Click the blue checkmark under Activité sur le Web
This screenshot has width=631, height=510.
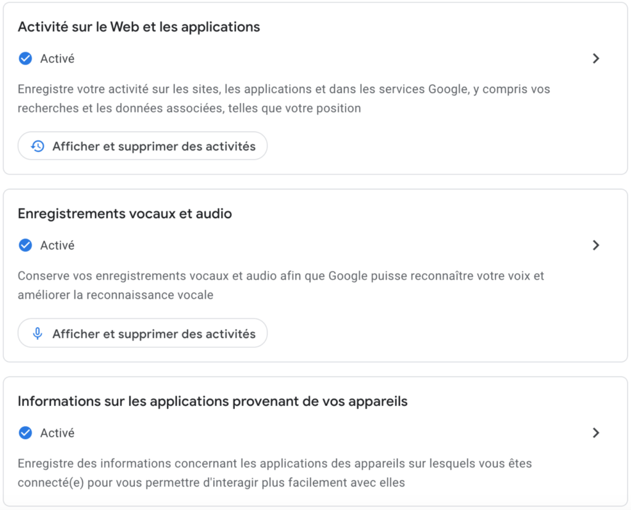(x=25, y=59)
